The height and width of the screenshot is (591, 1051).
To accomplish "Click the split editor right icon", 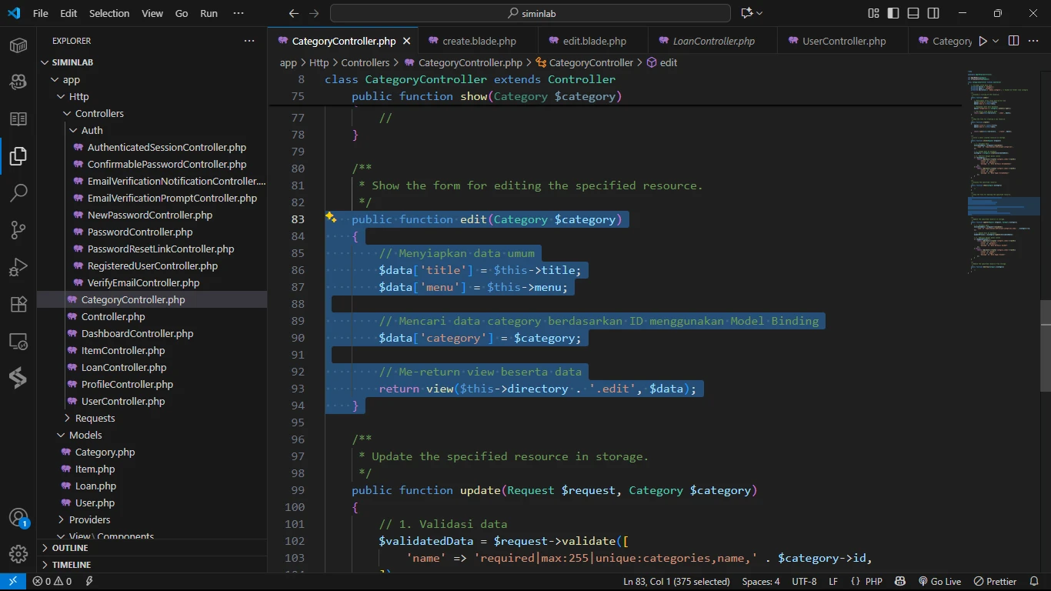I will (1013, 41).
